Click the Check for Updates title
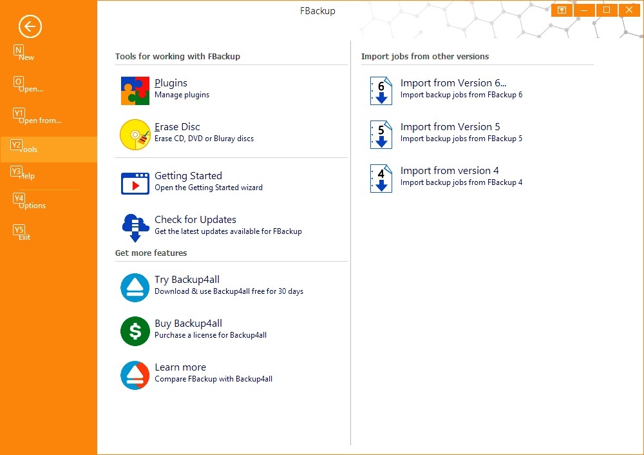The height and width of the screenshot is (455, 644). tap(196, 220)
